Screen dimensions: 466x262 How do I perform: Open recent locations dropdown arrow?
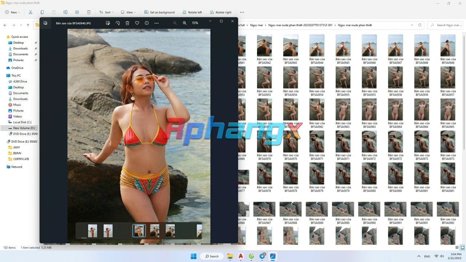pos(21,25)
